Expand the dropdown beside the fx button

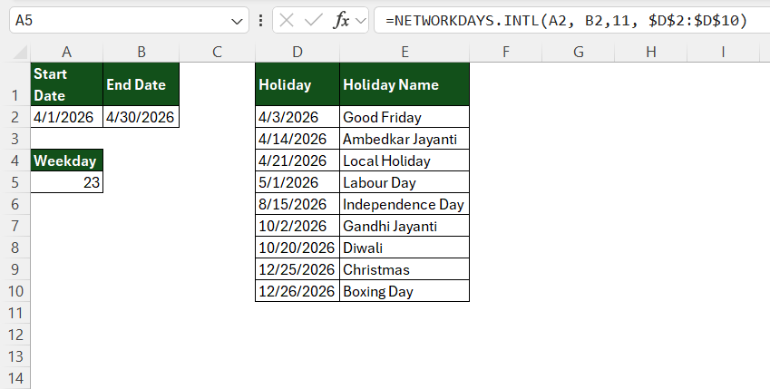pyautogui.click(x=361, y=21)
